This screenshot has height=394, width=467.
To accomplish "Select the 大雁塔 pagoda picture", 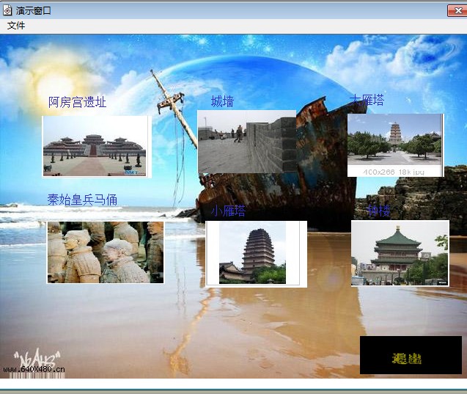I will click(x=396, y=145).
